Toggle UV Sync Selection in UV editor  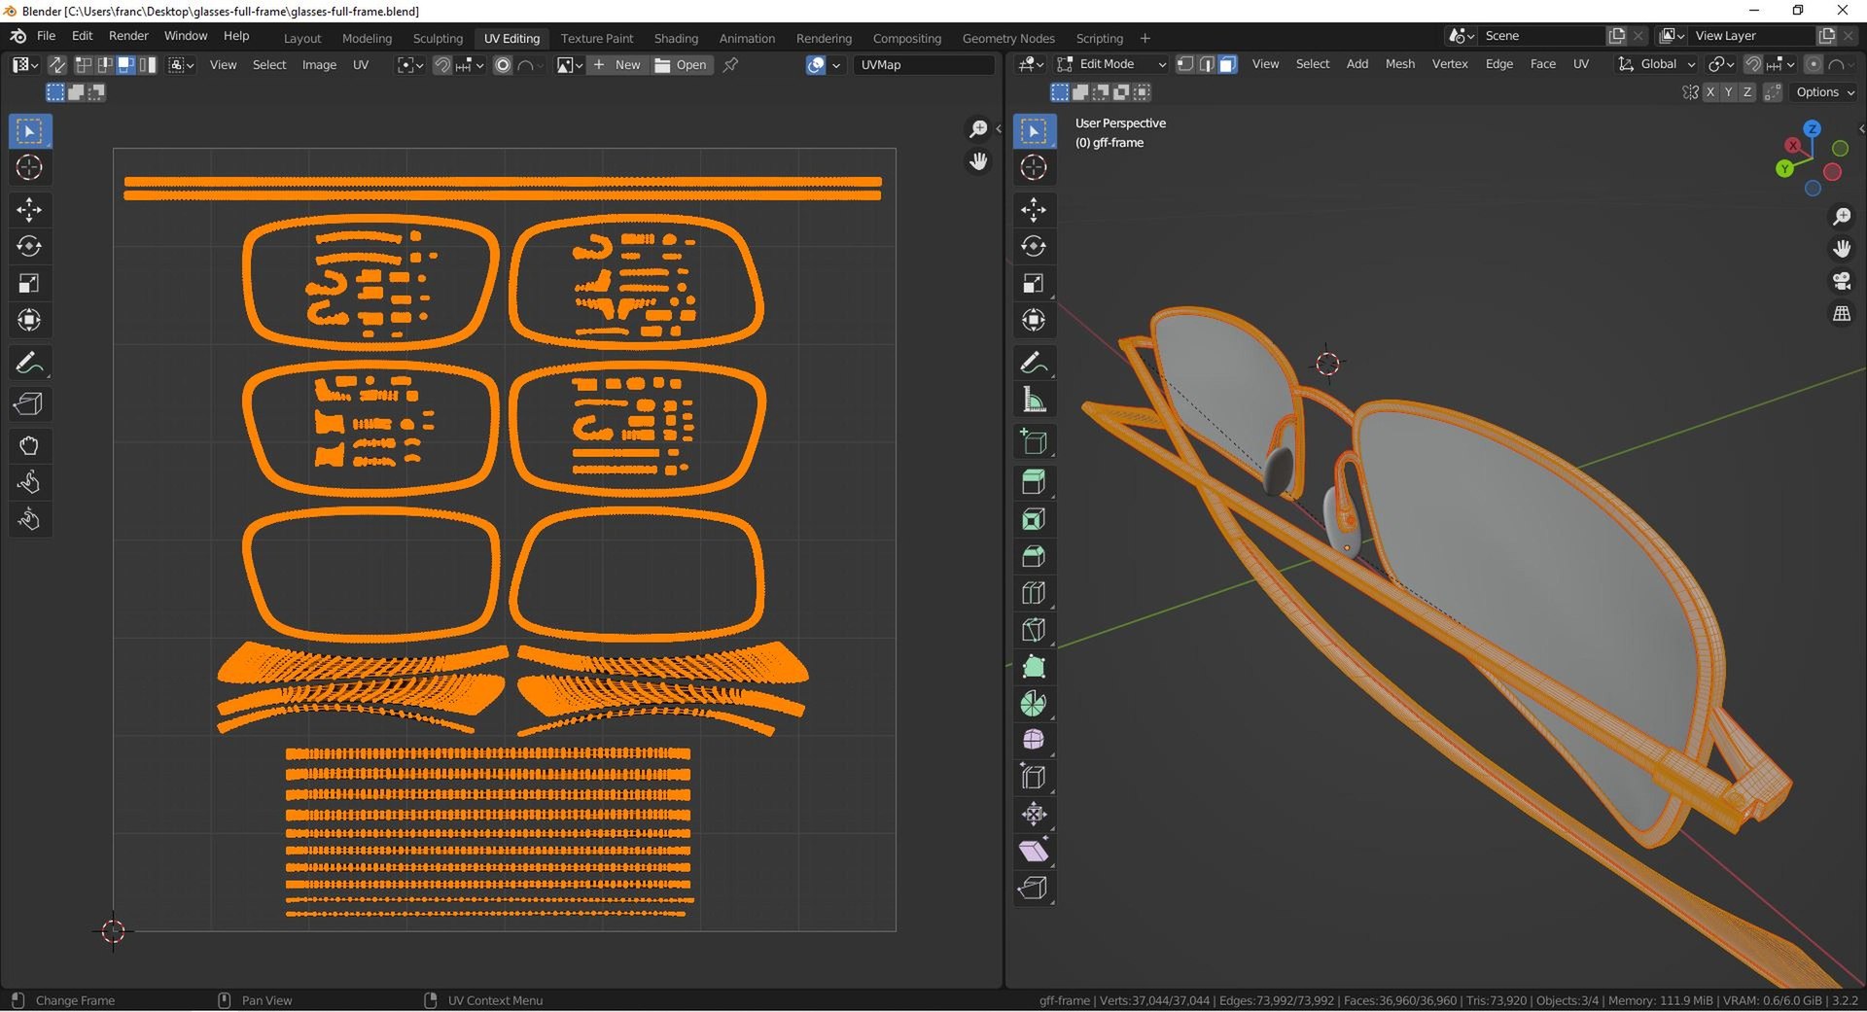coord(57,65)
